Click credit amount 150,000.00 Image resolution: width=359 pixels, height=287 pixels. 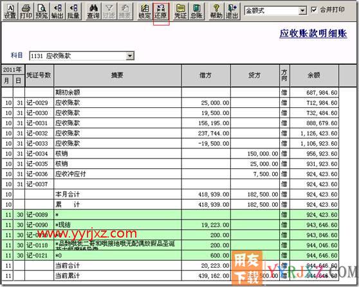pyautogui.click(x=262, y=154)
